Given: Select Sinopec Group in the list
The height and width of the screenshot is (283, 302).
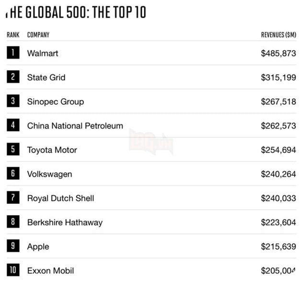Looking at the screenshot, I should tap(56, 102).
